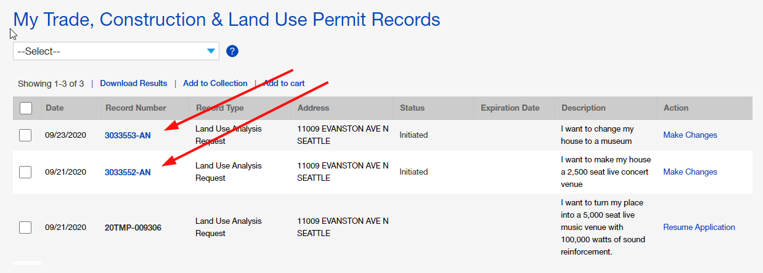Click the Resume Application link
The height and width of the screenshot is (273, 763).
[x=699, y=228]
